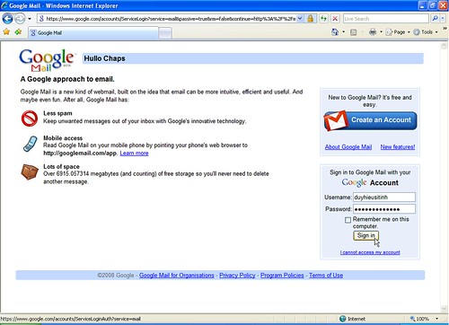Expand the Home button dropdown arrow

tap(343, 31)
